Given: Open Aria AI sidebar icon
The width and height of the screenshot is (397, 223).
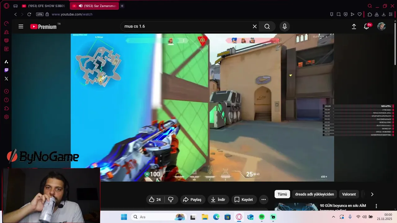Looking at the screenshot, I should [x=6, y=62].
